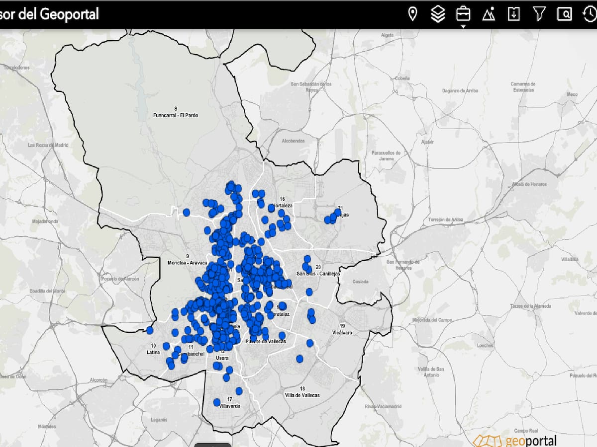Open the clock history icon
Screen dimensions: 597x447
tap(590, 14)
